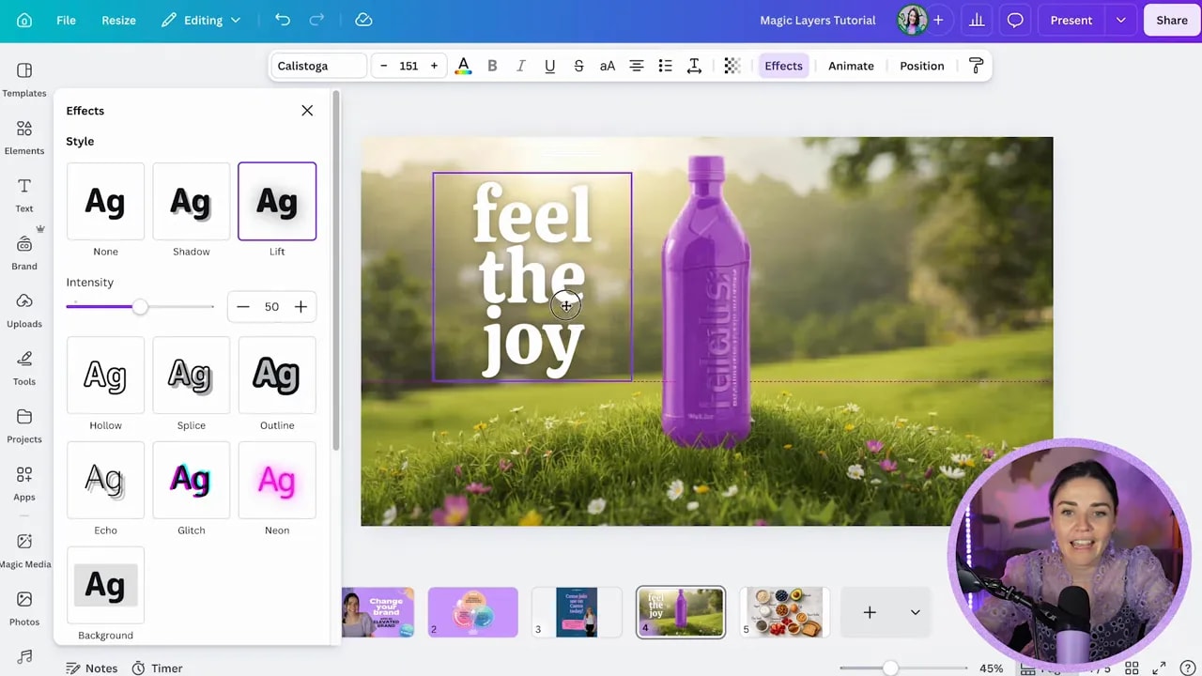Open the Timer
The height and width of the screenshot is (676, 1202).
(156, 668)
